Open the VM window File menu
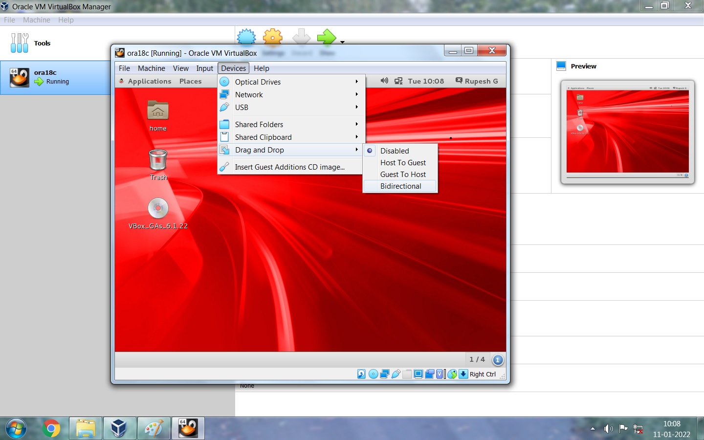The width and height of the screenshot is (704, 440). pyautogui.click(x=124, y=68)
